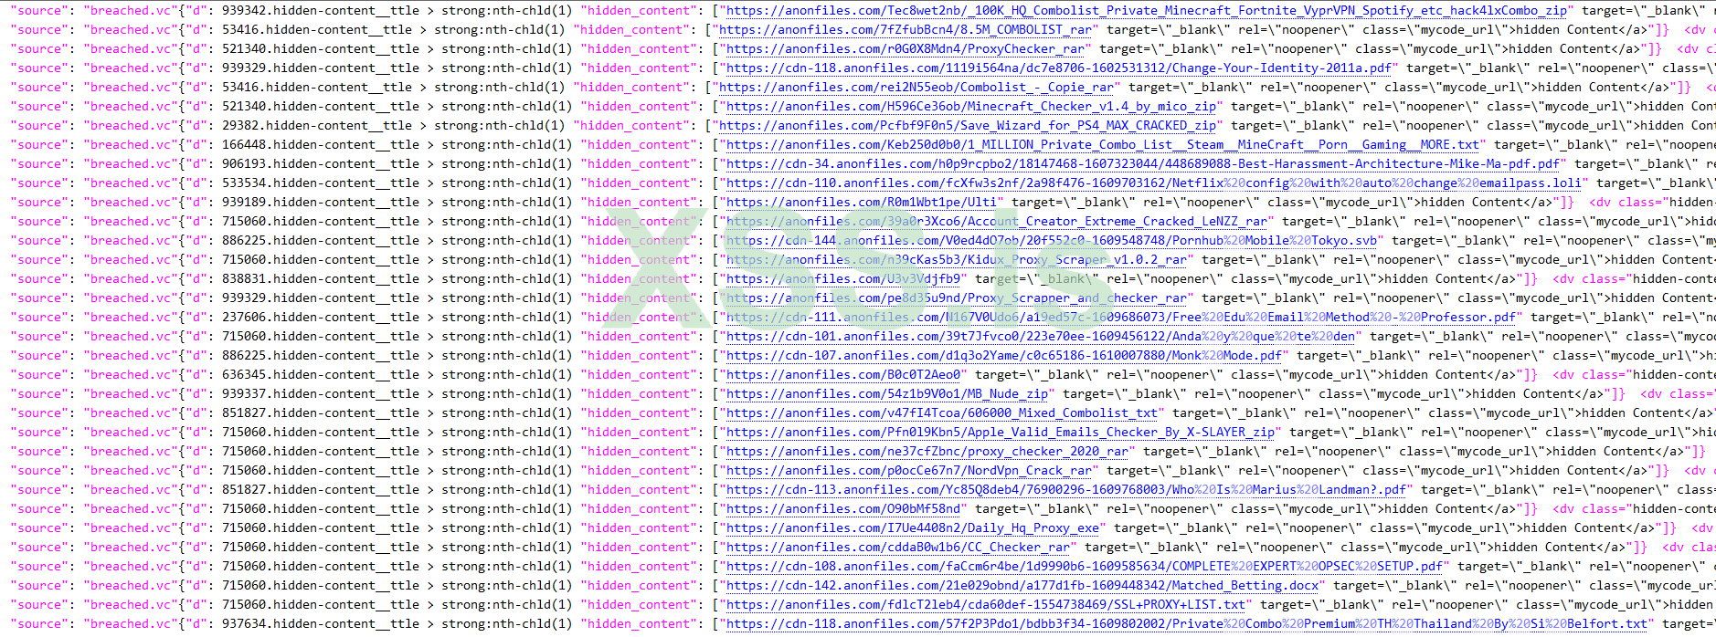Open the Change-Your-Identity-2011a.pdf link
The image size is (1716, 637).
1059,68
